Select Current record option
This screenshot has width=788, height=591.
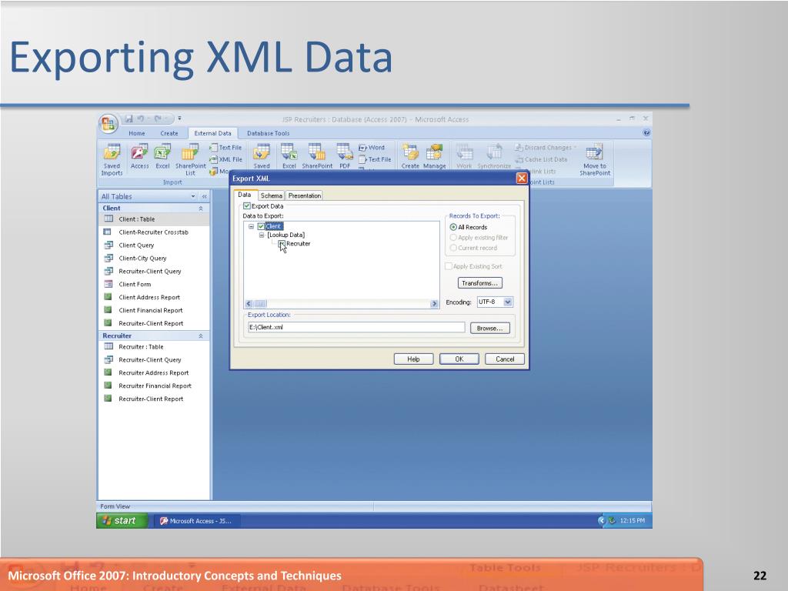click(453, 248)
